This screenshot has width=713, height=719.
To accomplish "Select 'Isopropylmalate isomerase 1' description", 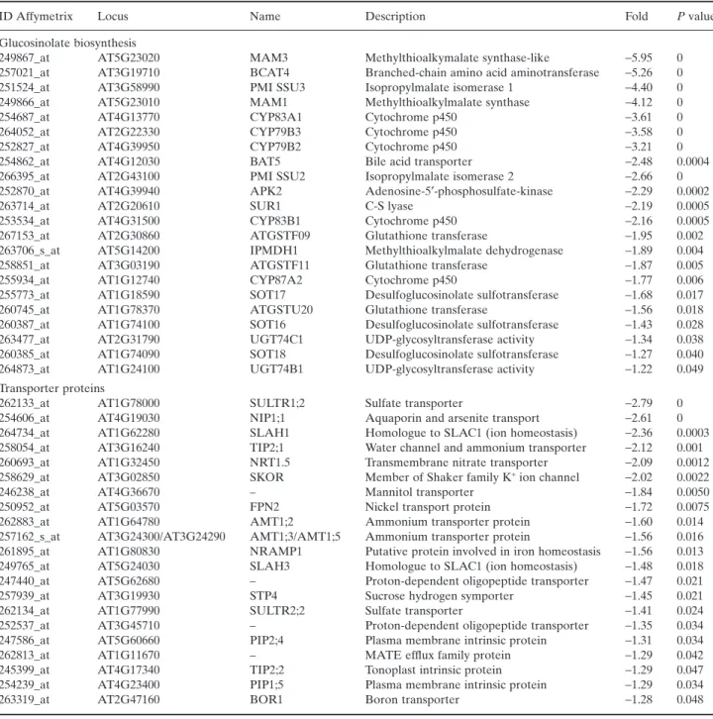I will (439, 87).
